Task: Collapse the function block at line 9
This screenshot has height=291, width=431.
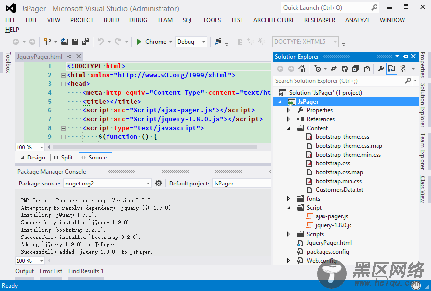Action: (x=63, y=137)
